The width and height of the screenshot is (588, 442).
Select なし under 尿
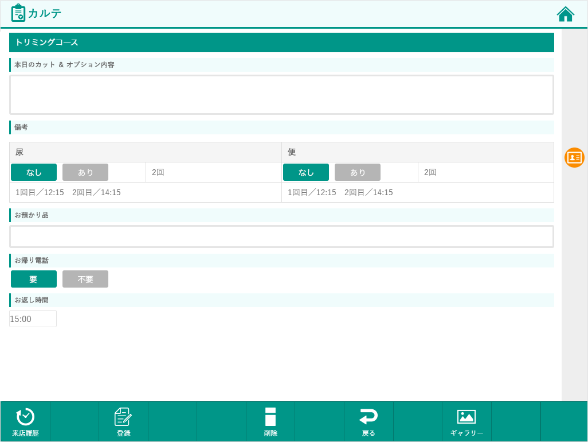coord(34,172)
